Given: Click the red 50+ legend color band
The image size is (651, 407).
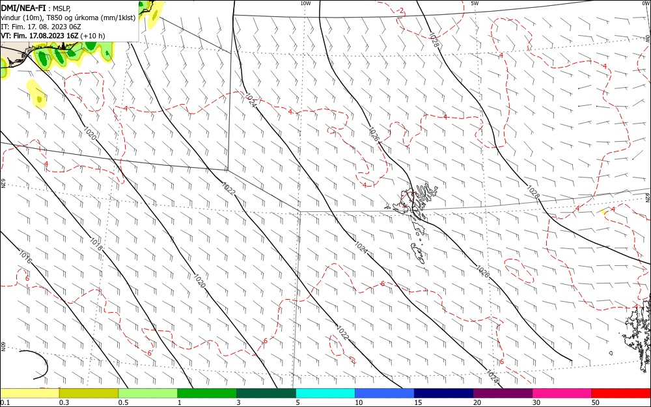Looking at the screenshot, I should [621, 393].
